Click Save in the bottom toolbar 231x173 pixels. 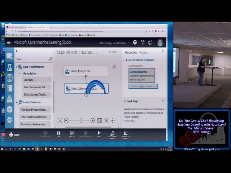[58, 134]
